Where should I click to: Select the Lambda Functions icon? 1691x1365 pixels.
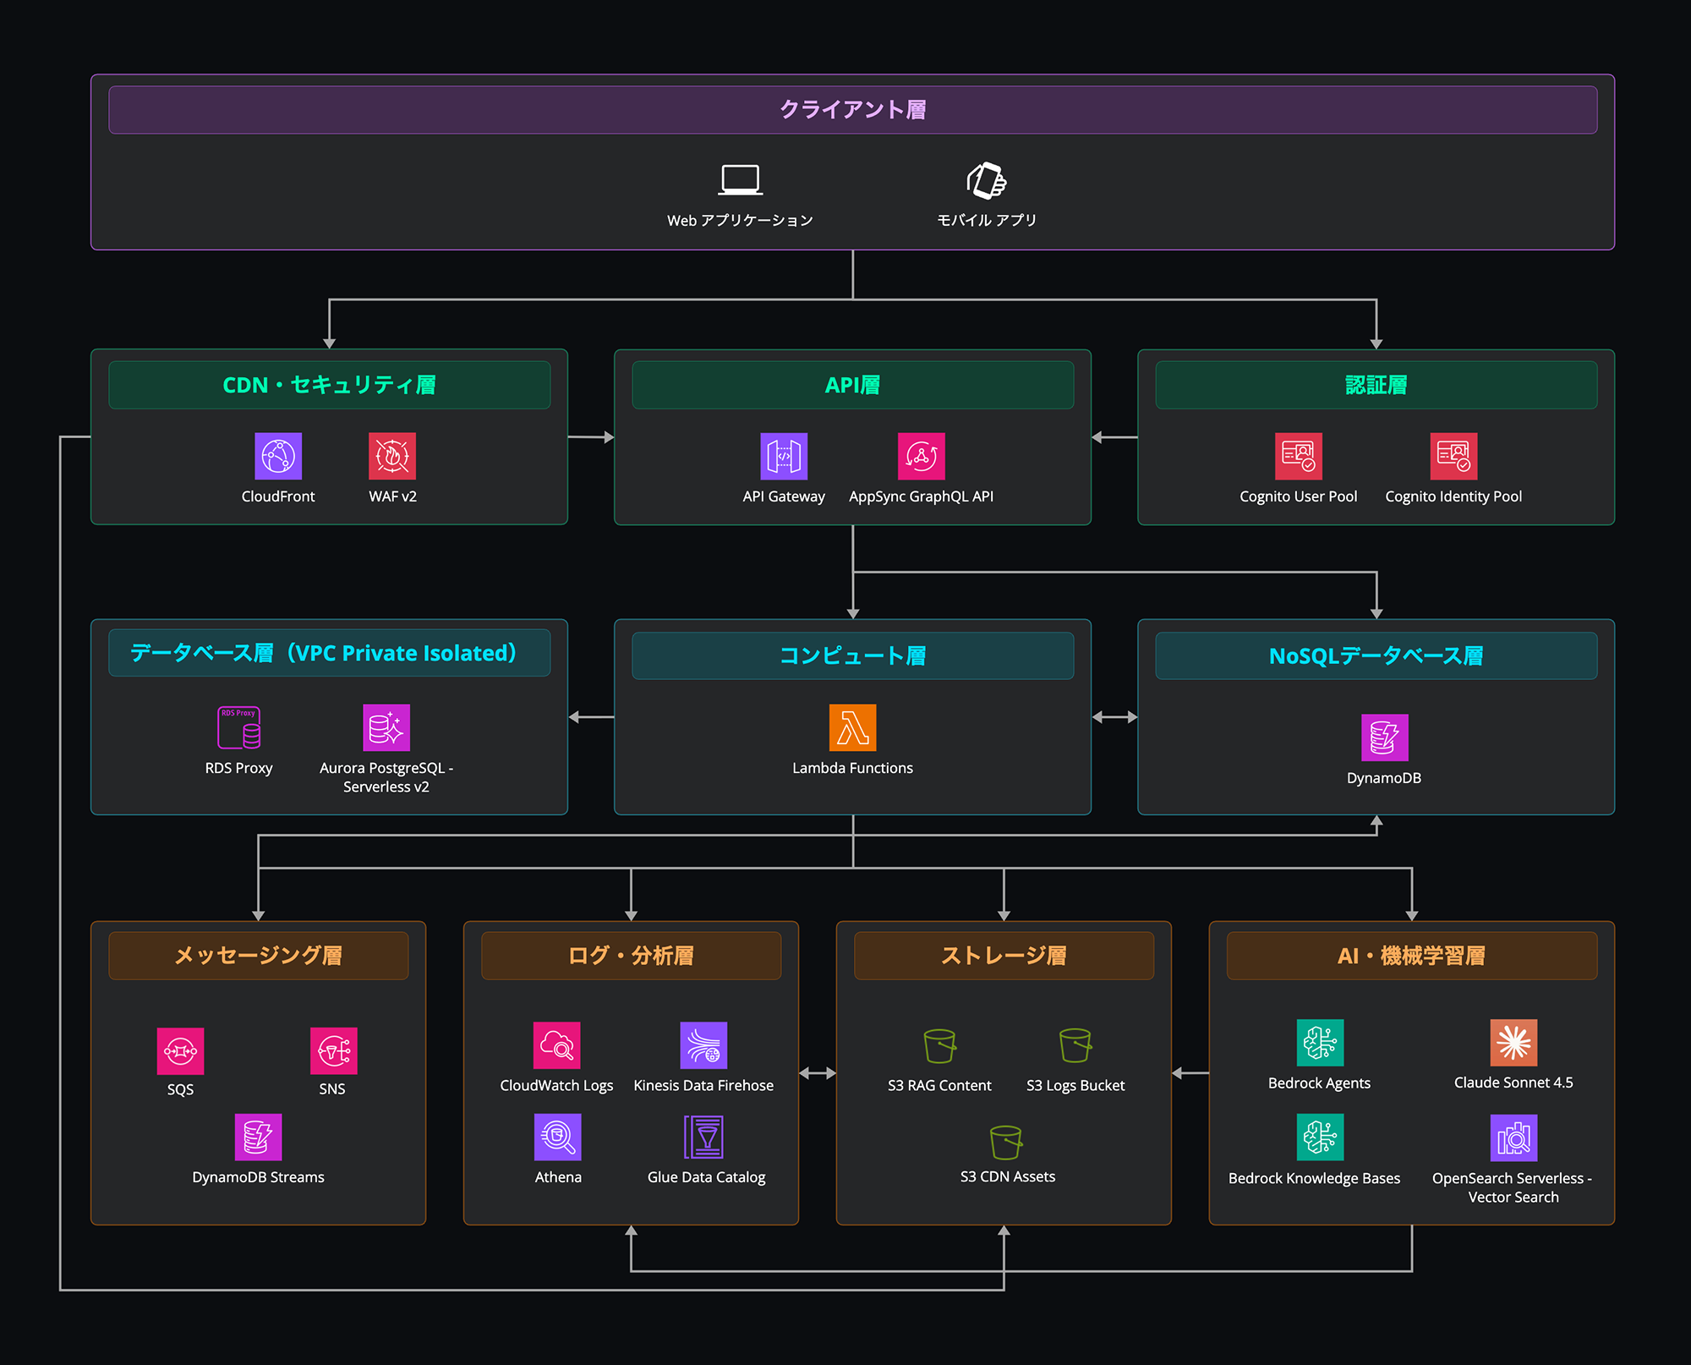[852, 727]
